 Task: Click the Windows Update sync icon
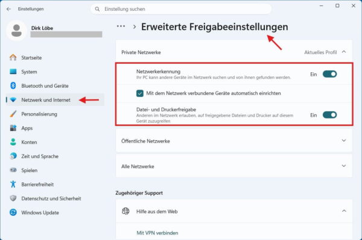[x=13, y=212]
